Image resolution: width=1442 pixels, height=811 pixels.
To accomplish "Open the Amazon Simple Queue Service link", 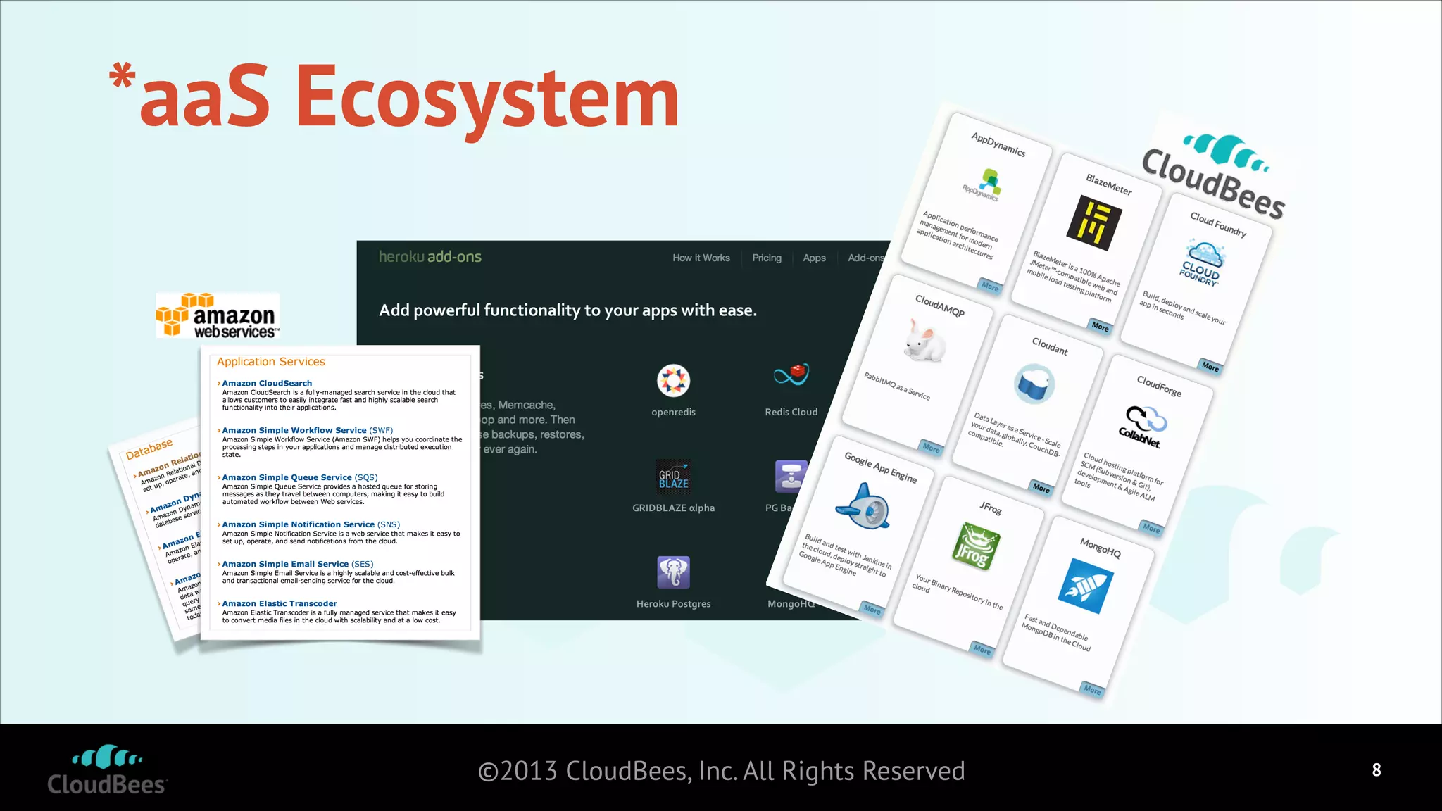I will [x=300, y=477].
